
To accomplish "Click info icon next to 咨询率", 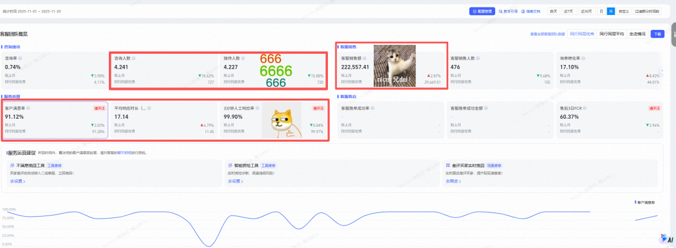I will point(20,58).
